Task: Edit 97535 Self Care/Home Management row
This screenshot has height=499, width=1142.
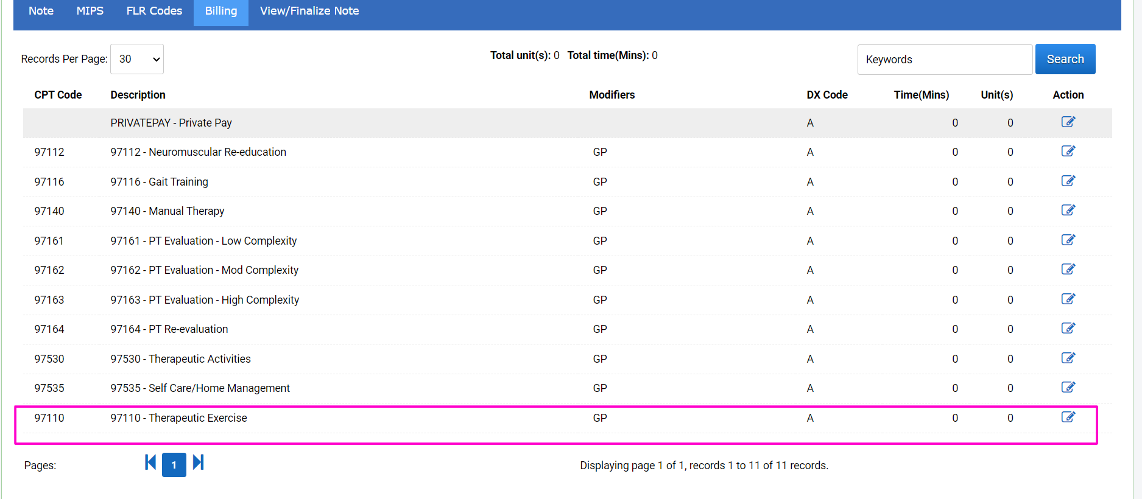Action: (x=1068, y=388)
